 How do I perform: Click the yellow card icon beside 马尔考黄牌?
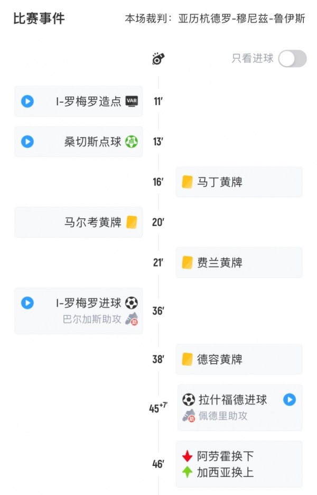click(x=132, y=222)
